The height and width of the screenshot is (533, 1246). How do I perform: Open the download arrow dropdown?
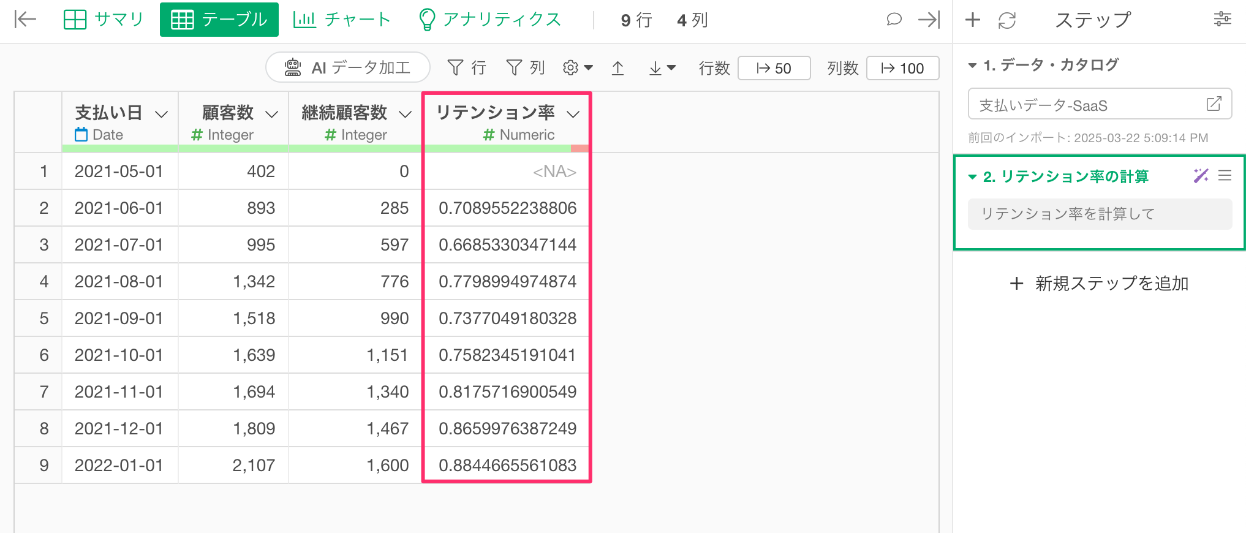(x=662, y=68)
